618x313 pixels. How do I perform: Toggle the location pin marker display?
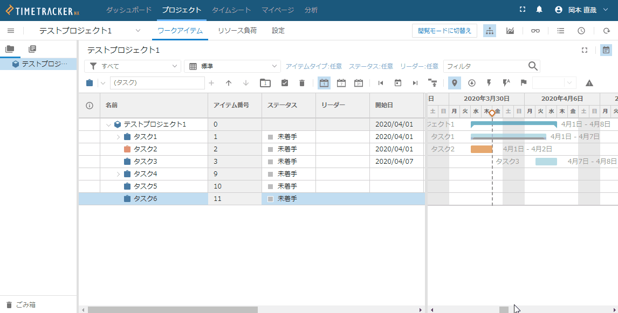tap(455, 83)
